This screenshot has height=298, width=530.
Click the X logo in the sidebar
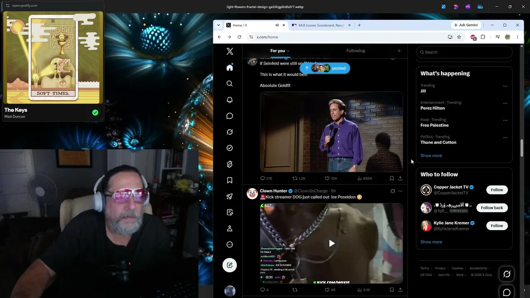[230, 51]
